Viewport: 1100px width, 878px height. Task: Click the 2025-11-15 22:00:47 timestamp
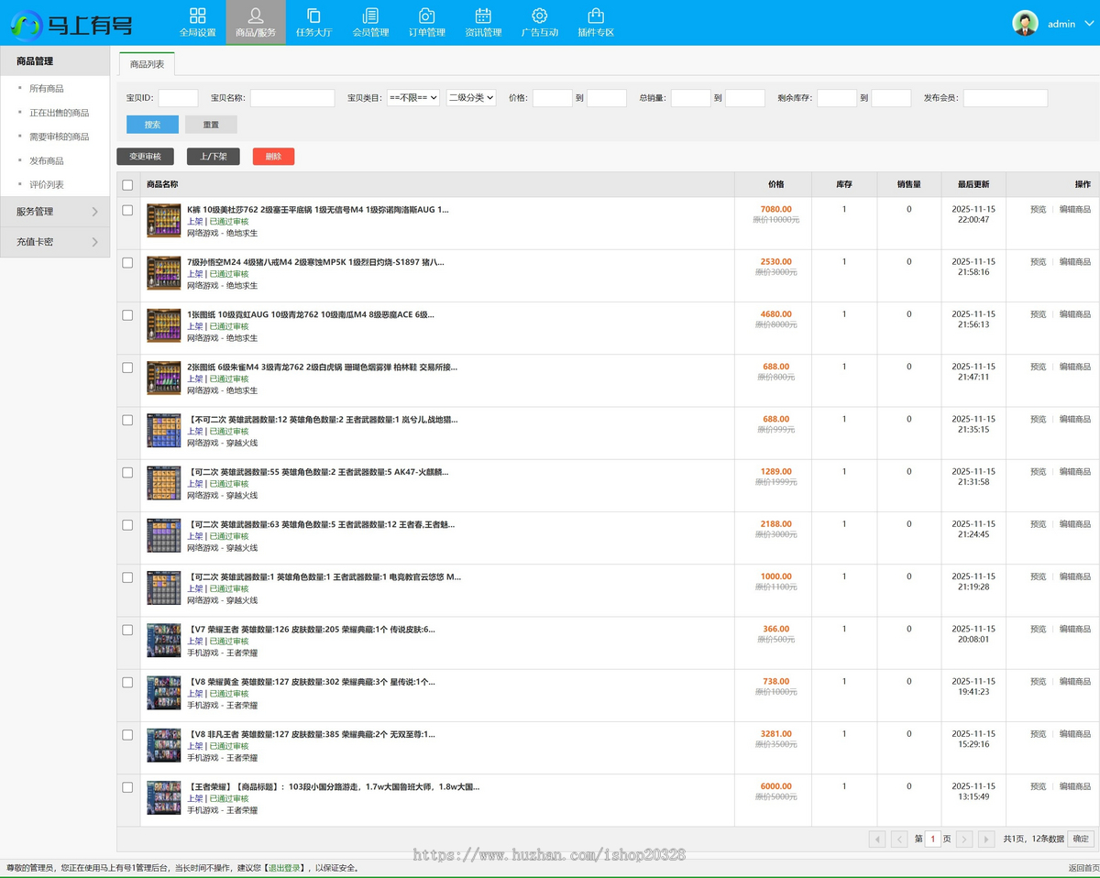click(973, 214)
